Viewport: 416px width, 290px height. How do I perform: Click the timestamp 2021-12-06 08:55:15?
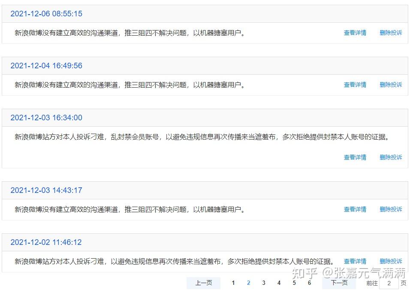click(x=46, y=14)
